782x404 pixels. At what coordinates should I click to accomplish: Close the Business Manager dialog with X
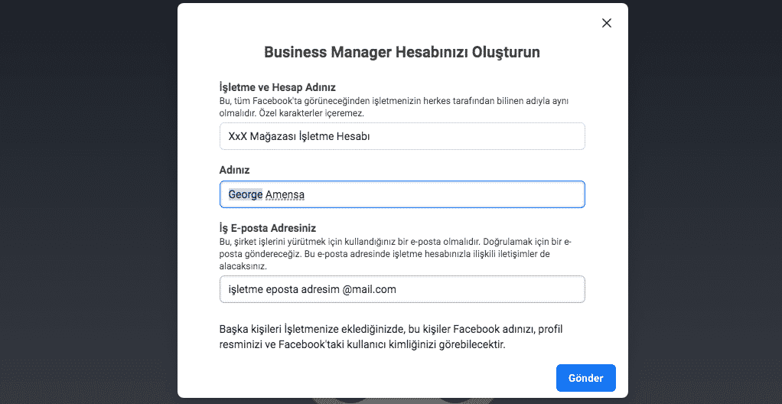pos(607,23)
